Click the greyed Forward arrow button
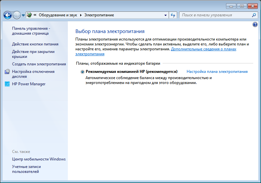Viewport: 261px width, 183px height. 17,15
